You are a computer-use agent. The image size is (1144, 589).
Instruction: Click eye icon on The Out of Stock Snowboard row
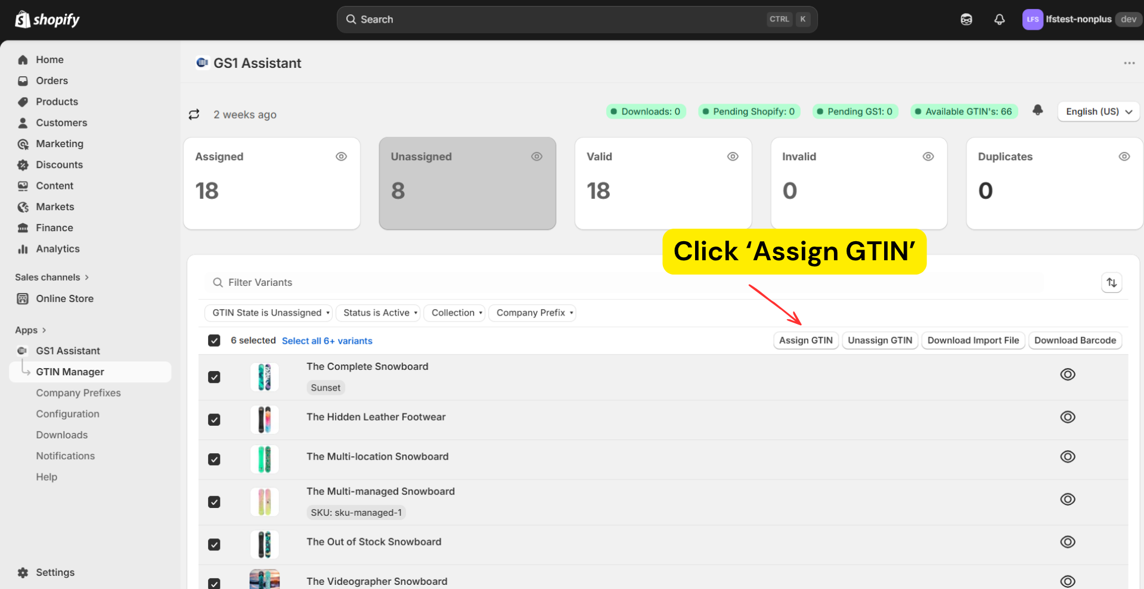click(1068, 542)
